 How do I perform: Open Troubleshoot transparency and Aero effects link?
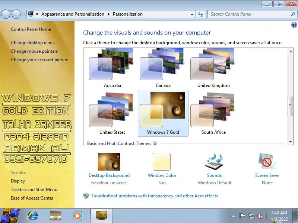[x=154, y=196]
